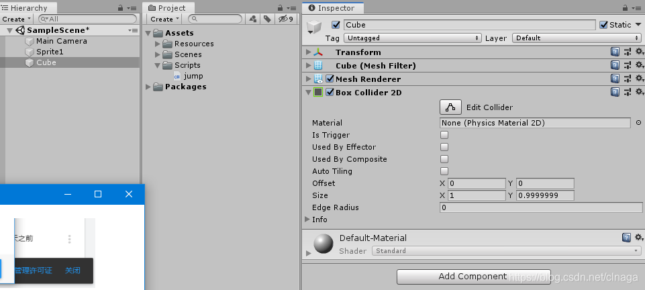Image resolution: width=645 pixels, height=290 pixels.
Task: Toggle the Cube active checkbox
Action: [336, 25]
